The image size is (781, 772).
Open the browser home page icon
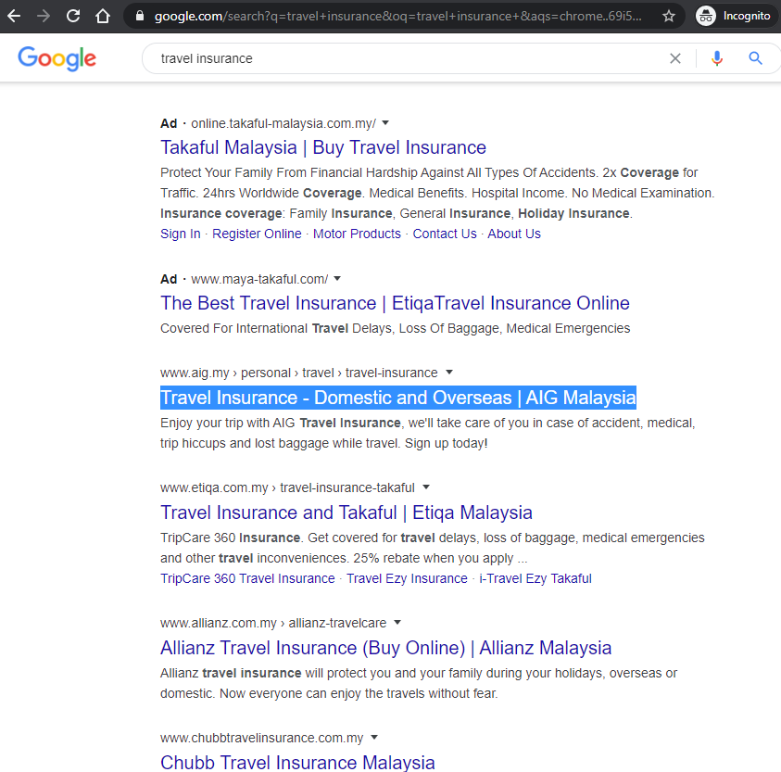pos(102,16)
